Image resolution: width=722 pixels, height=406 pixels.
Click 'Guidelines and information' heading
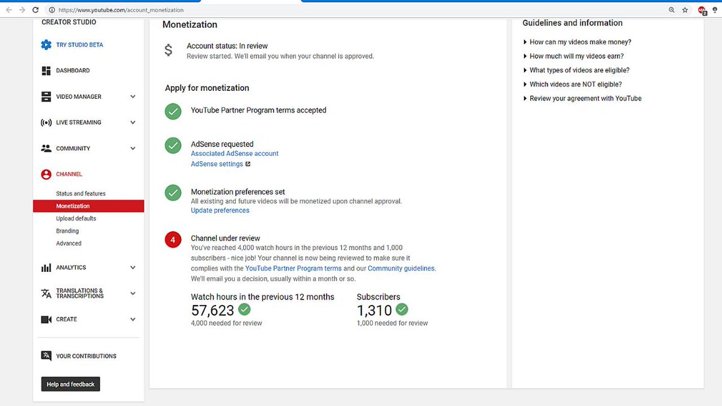[573, 23]
